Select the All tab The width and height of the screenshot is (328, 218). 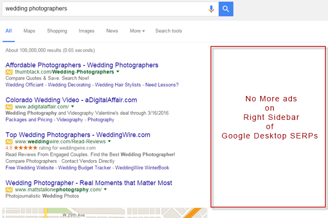point(9,31)
